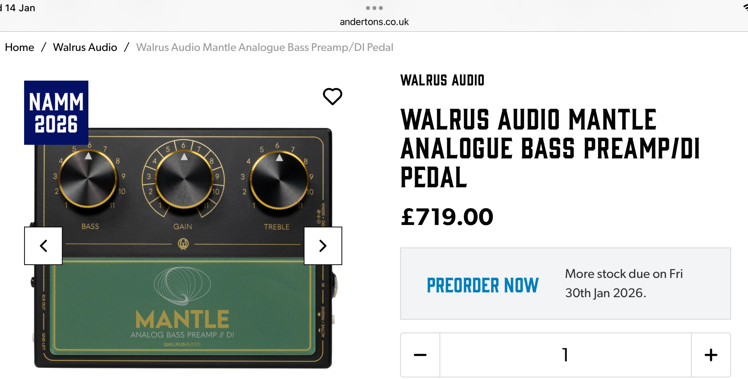Go to the Home breadcrumb
748x379 pixels.
click(19, 47)
